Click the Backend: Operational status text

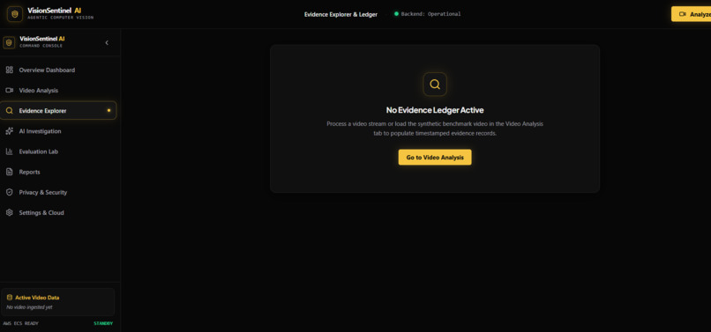coord(430,14)
